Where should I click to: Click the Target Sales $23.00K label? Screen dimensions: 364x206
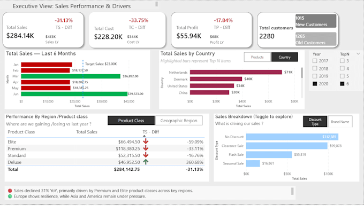pyautogui.click(x=101, y=64)
